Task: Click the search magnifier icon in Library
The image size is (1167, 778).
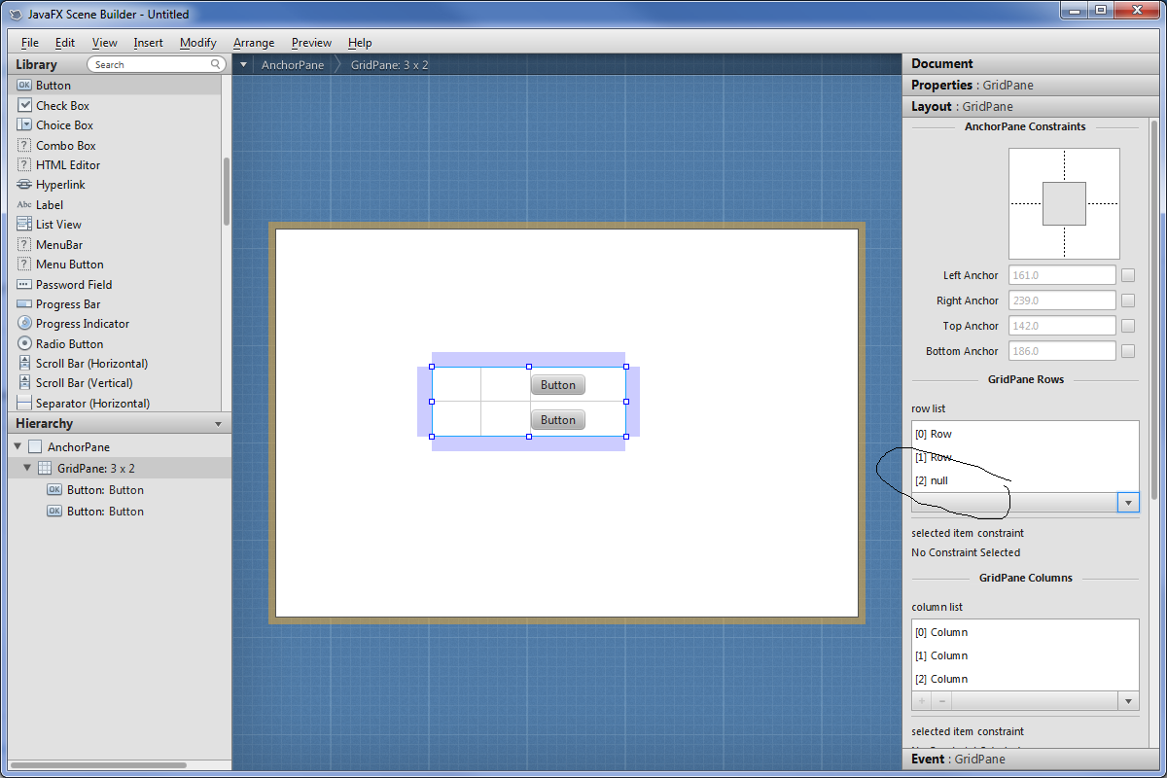Action: (x=216, y=64)
